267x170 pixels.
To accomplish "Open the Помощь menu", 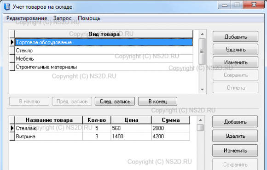I will pos(89,18).
